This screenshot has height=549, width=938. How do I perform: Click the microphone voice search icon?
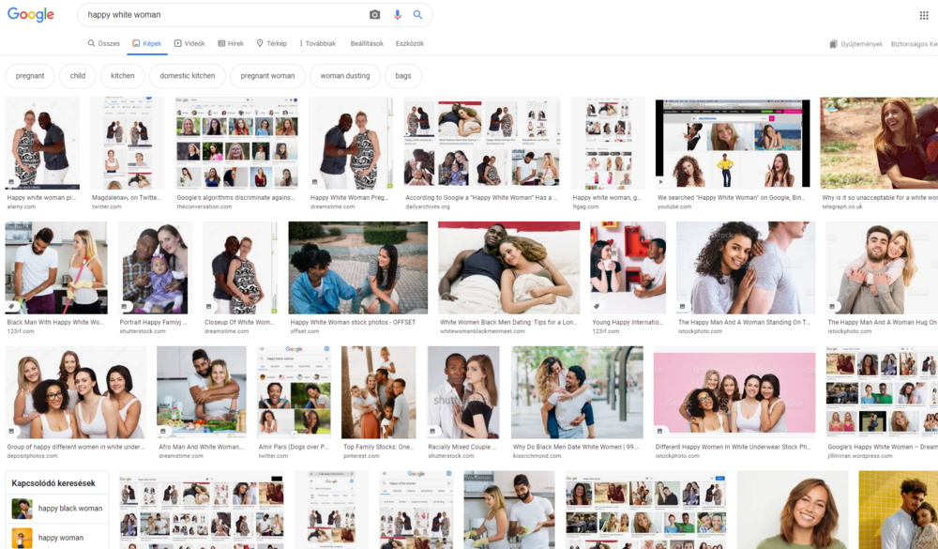click(397, 14)
